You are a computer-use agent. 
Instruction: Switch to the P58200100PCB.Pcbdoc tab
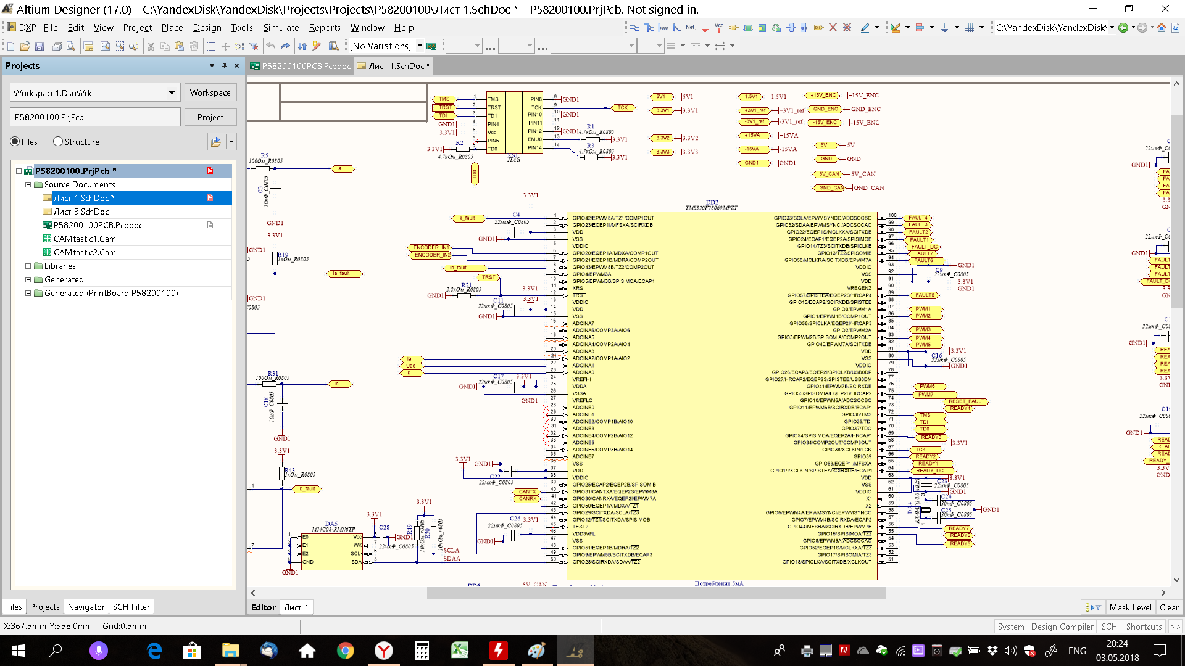[x=301, y=66]
